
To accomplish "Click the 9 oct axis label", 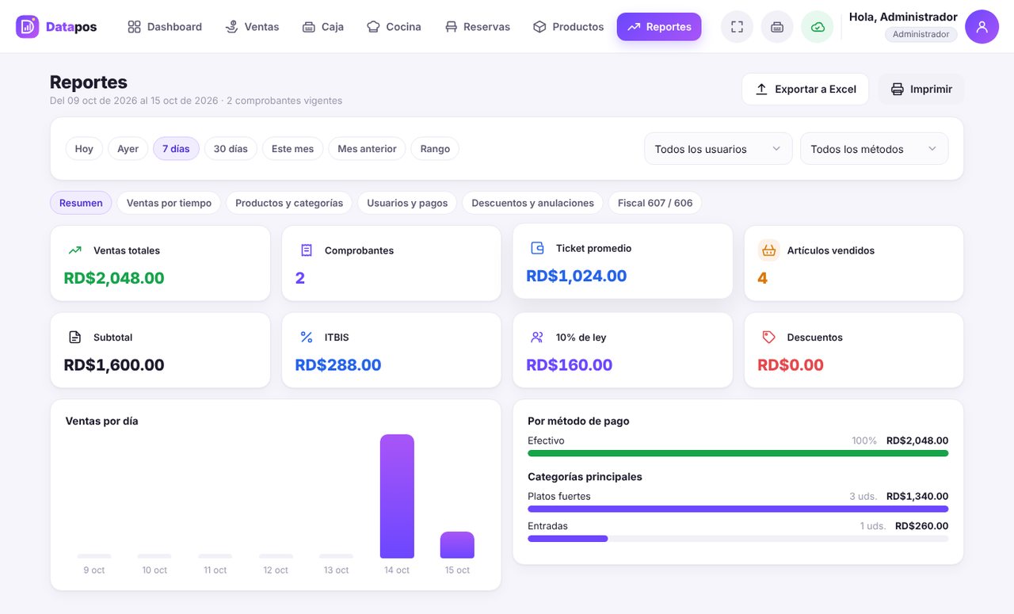I will 93,570.
